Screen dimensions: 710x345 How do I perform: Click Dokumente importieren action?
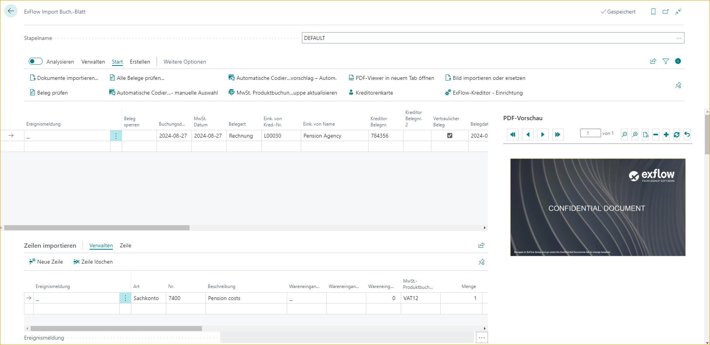coord(64,78)
